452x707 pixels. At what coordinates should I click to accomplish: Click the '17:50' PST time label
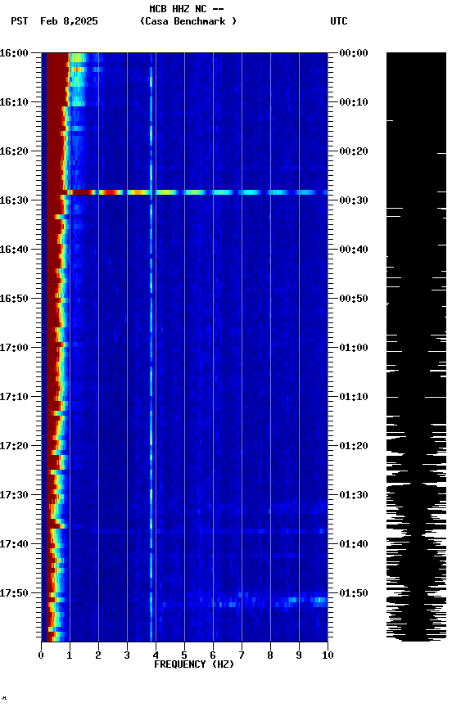point(14,593)
